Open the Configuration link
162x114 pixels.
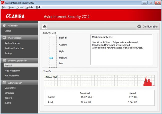[x=151, y=26]
